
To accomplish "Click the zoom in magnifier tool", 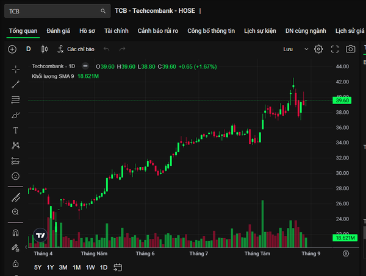I will click(x=15, y=212).
